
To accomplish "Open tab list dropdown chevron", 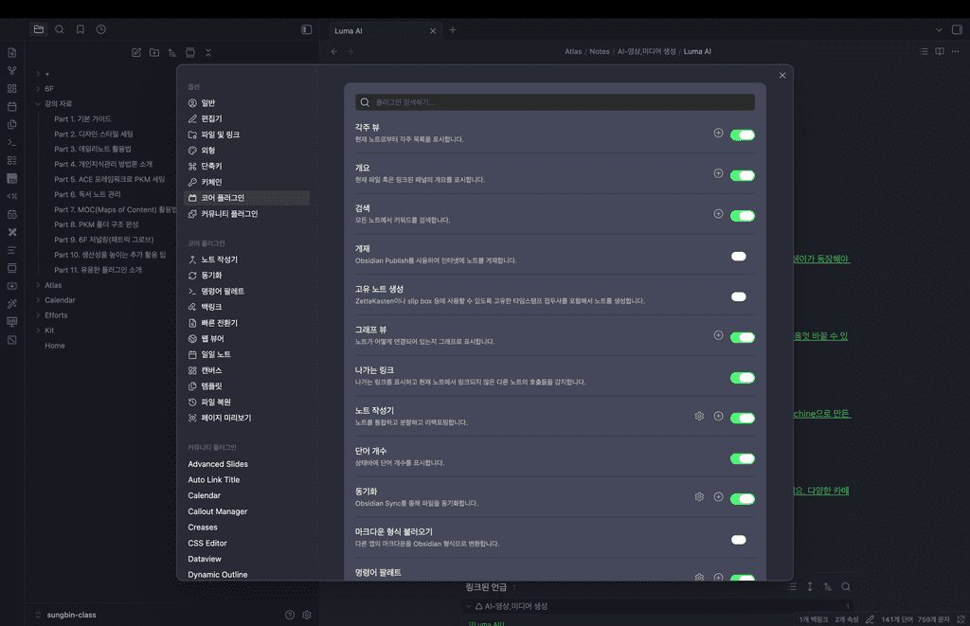I will coord(939,29).
